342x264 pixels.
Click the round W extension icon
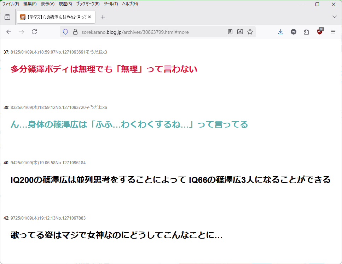[x=294, y=32]
